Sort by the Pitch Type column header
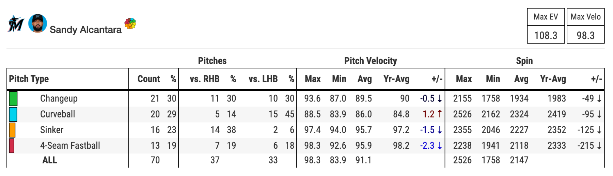Viewport: 613px width, 176px height. coord(29,79)
